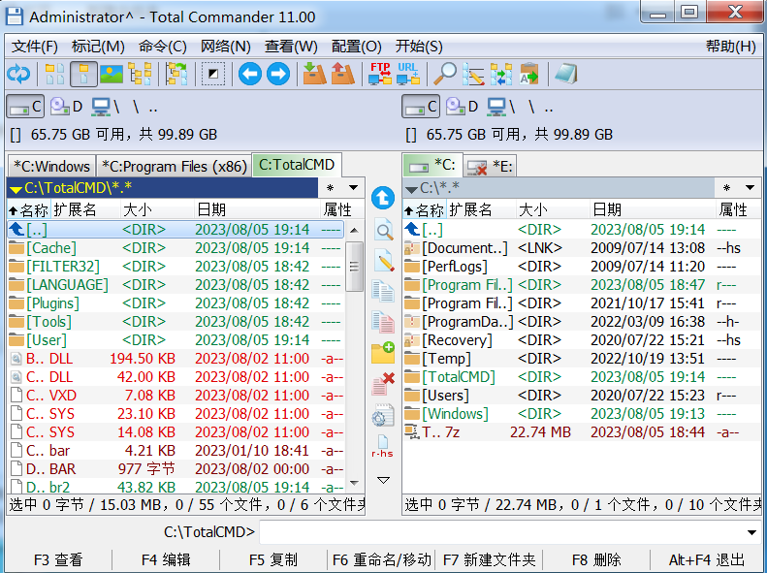Click the invert selection toolbar icon
The width and height of the screenshot is (767, 573).
(213, 74)
